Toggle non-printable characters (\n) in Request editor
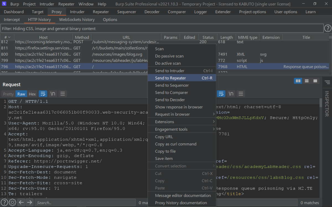This screenshot has width=332, height=207. tap(53, 94)
